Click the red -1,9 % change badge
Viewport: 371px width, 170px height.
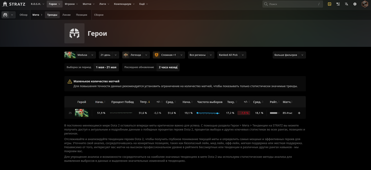(244, 113)
